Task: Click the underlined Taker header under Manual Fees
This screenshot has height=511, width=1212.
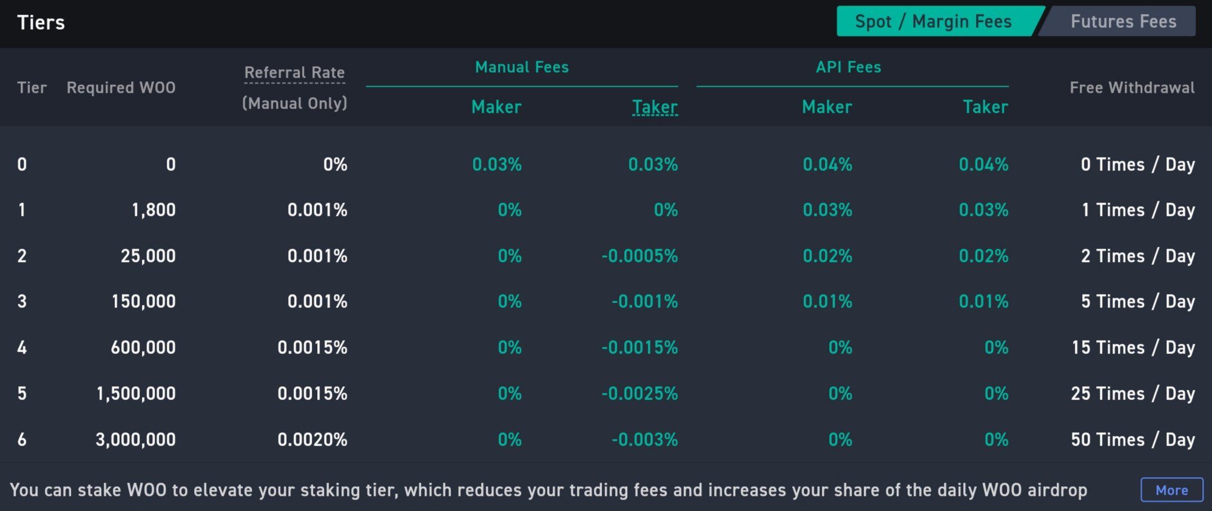Action: (655, 107)
